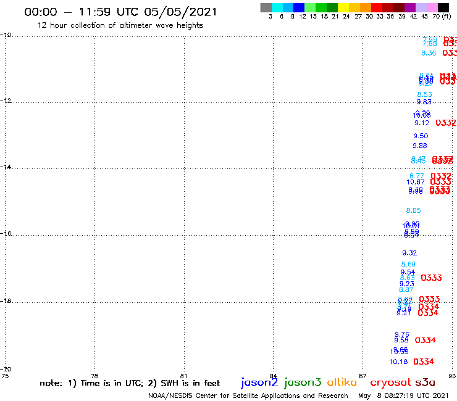Click the wave height value 8.53

pos(425,94)
